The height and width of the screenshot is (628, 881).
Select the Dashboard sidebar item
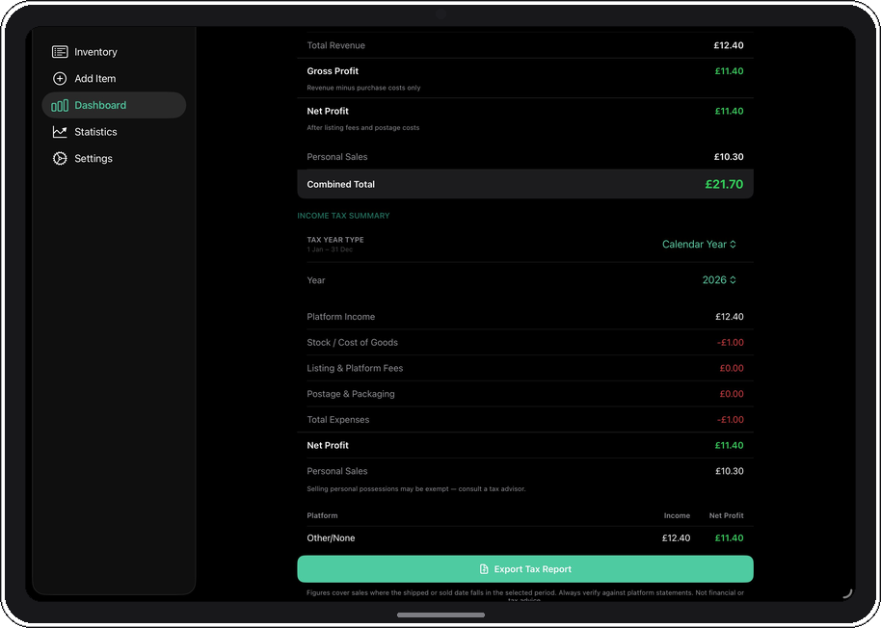[114, 105]
